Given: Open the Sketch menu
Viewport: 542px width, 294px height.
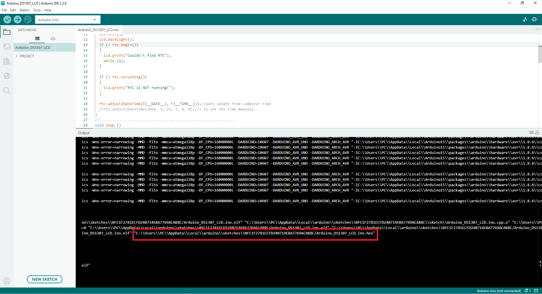Looking at the screenshot, I should click(x=24, y=10).
